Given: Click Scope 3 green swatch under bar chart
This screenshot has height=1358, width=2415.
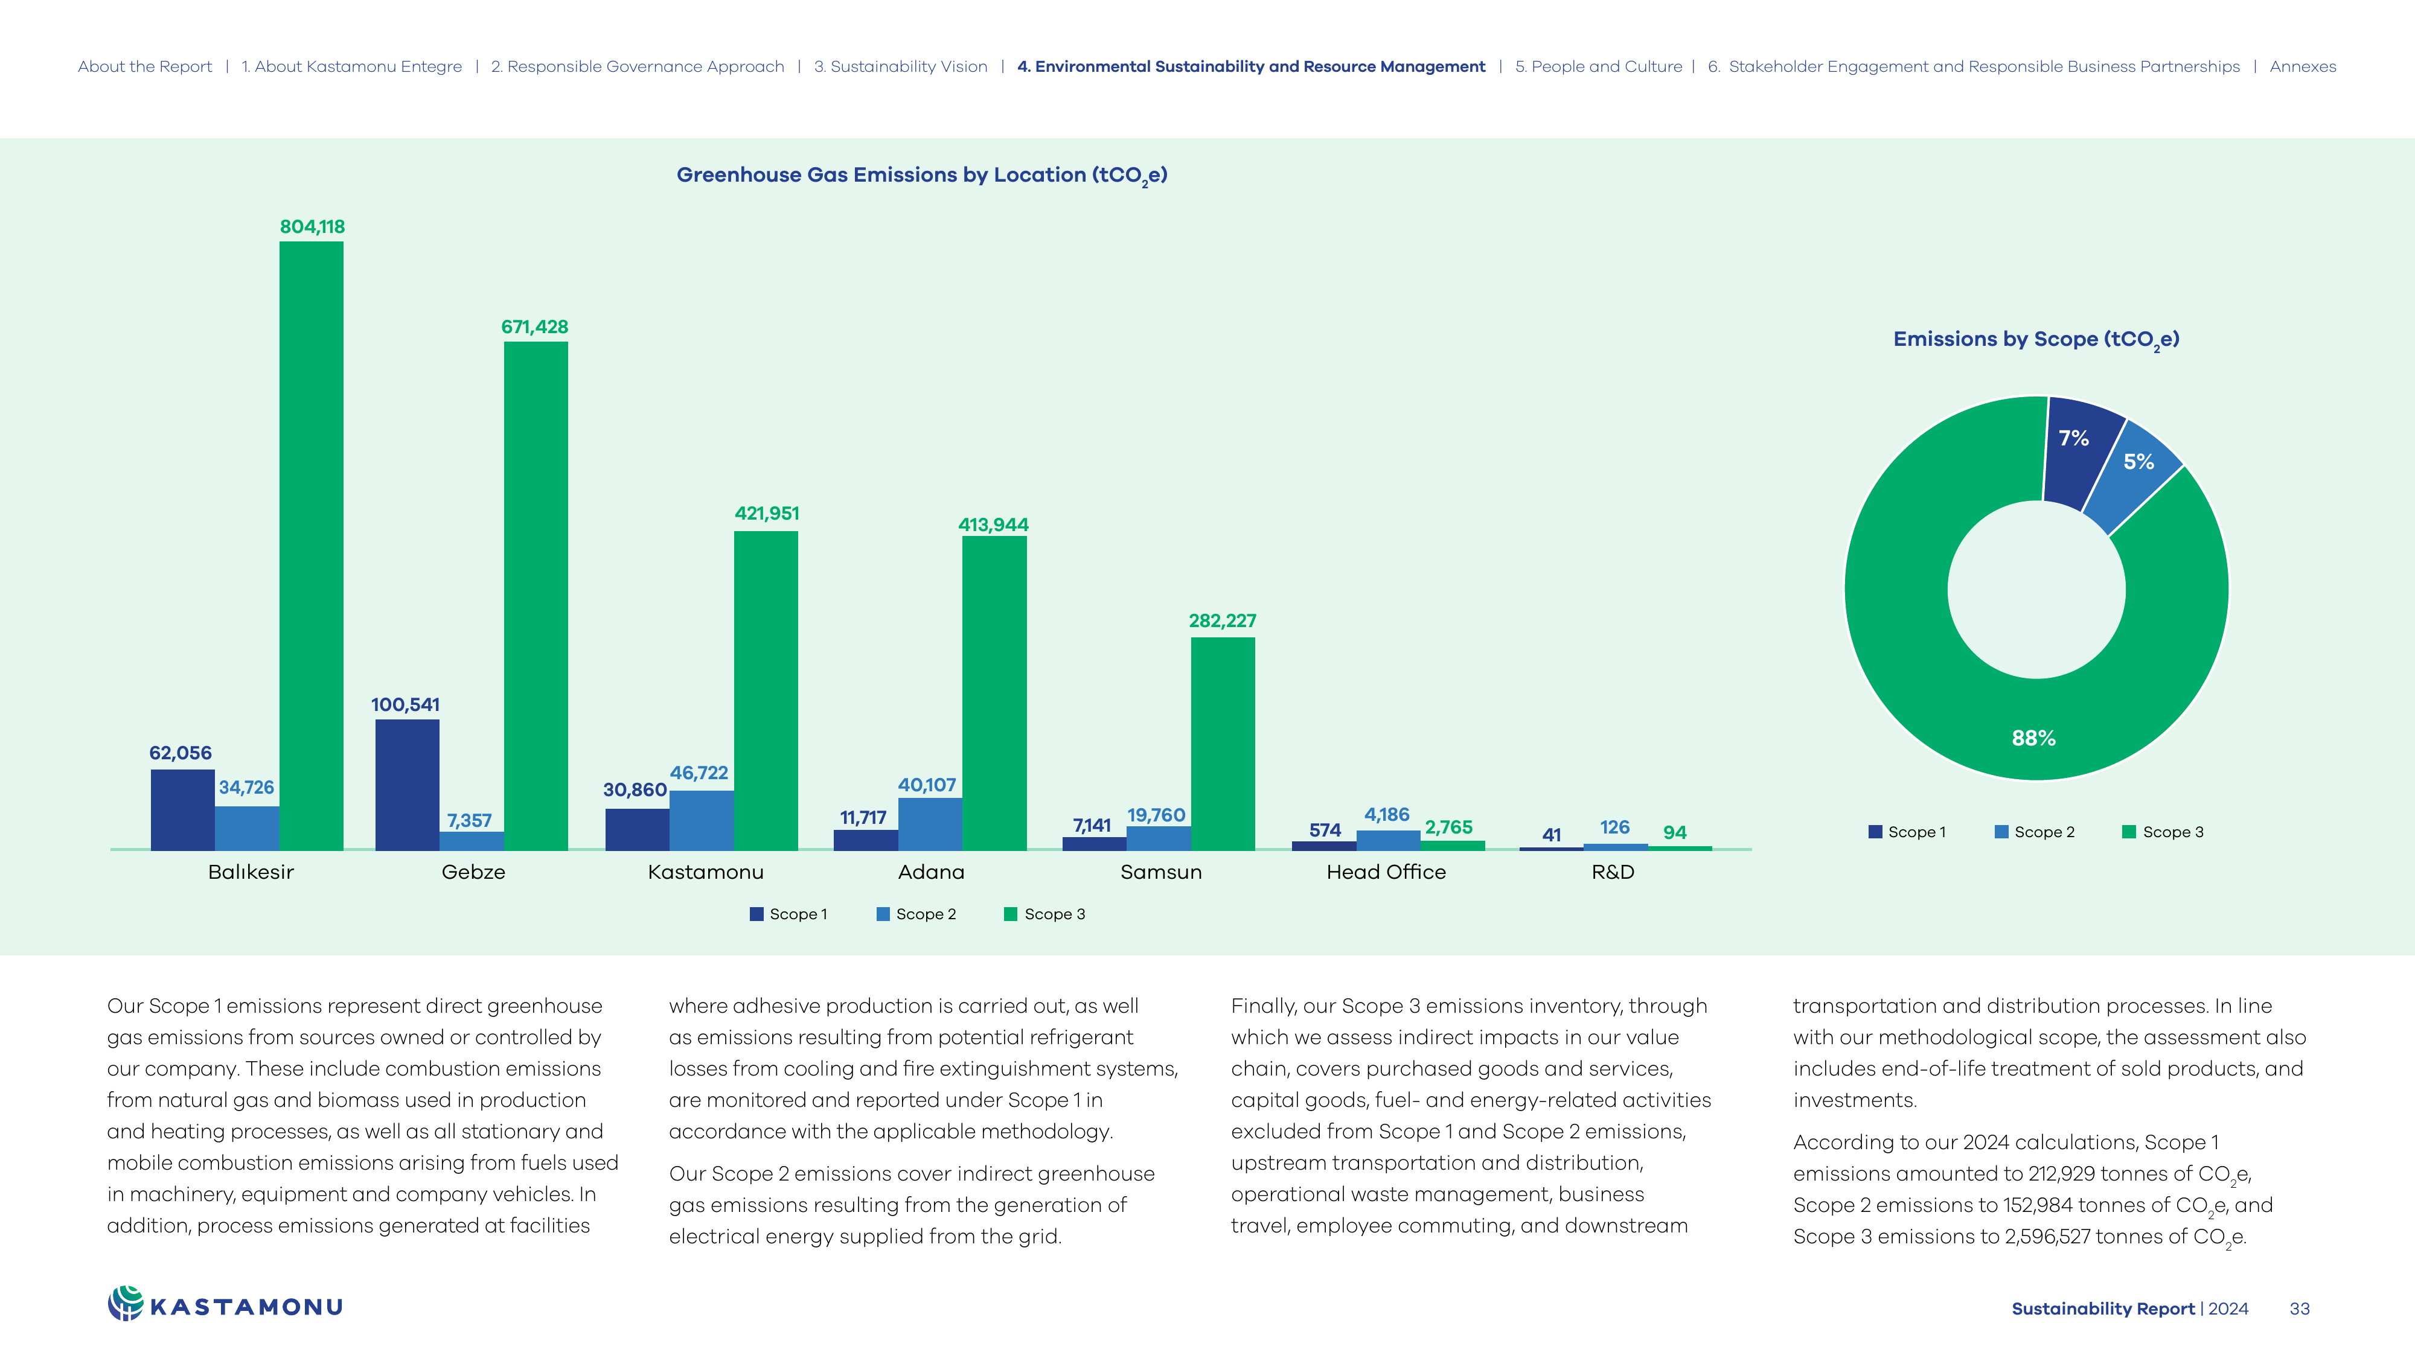Looking at the screenshot, I should click(x=1011, y=914).
